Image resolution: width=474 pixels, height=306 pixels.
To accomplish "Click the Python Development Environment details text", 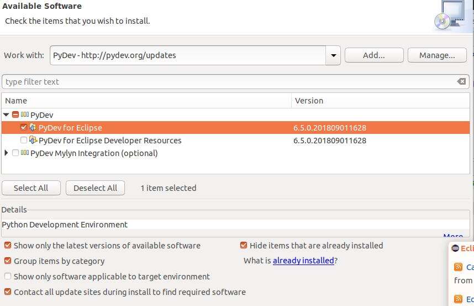I will [x=65, y=225].
